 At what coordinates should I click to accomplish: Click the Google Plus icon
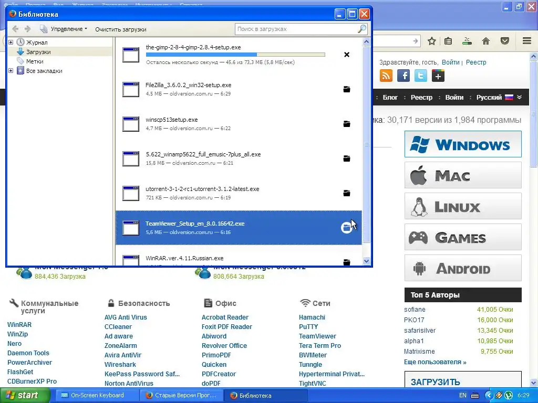[x=438, y=76]
